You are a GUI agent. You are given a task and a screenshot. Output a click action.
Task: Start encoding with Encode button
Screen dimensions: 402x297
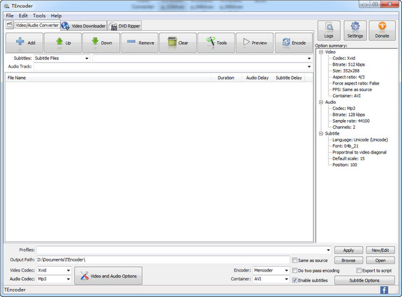[292, 42]
